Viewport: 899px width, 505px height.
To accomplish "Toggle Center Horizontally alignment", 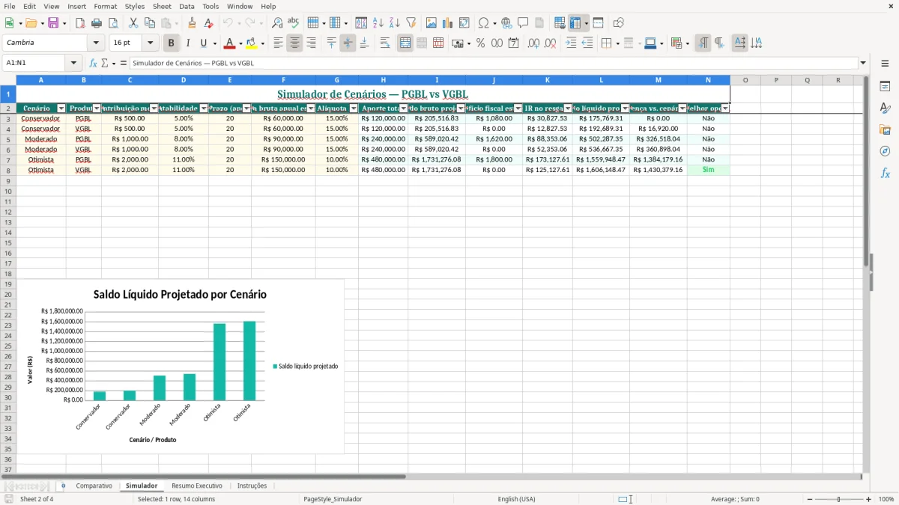I will (x=294, y=43).
